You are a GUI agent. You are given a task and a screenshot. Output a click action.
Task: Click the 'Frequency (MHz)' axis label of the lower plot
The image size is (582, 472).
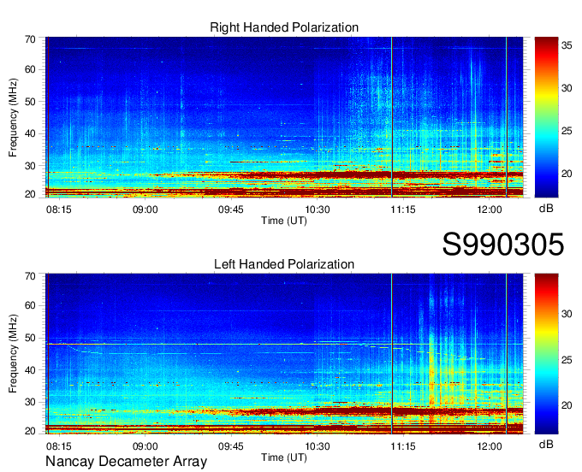[x=13, y=354]
